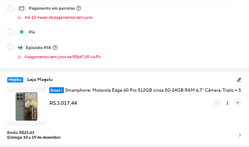
Task: Click the quantity value field showing 1
Action: click(227, 103)
